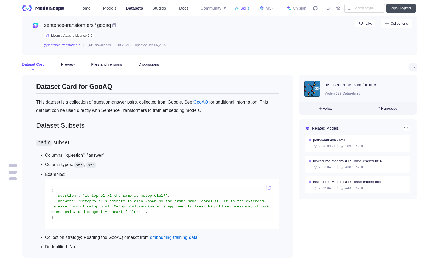Switch to Files and versions tab
This screenshot has width=439, height=274.
coord(106,64)
